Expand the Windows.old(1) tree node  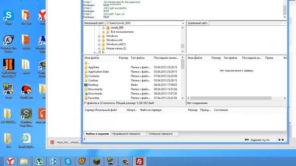99,44
